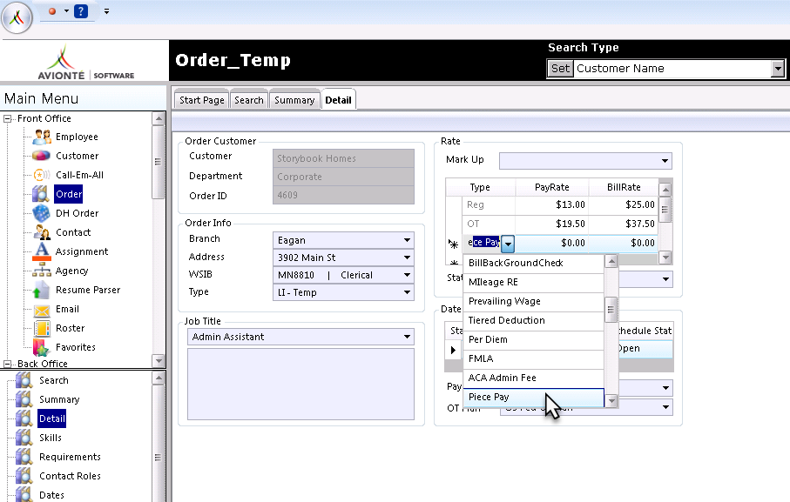Click the Set button
790x502 pixels.
pos(560,69)
